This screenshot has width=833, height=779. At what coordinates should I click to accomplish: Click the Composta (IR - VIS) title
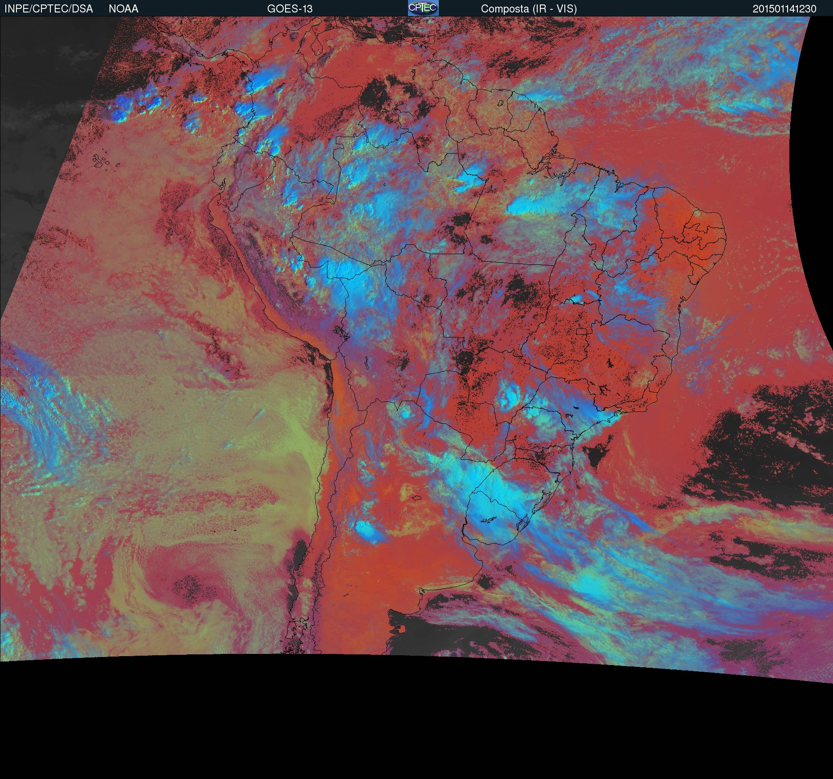(x=529, y=9)
